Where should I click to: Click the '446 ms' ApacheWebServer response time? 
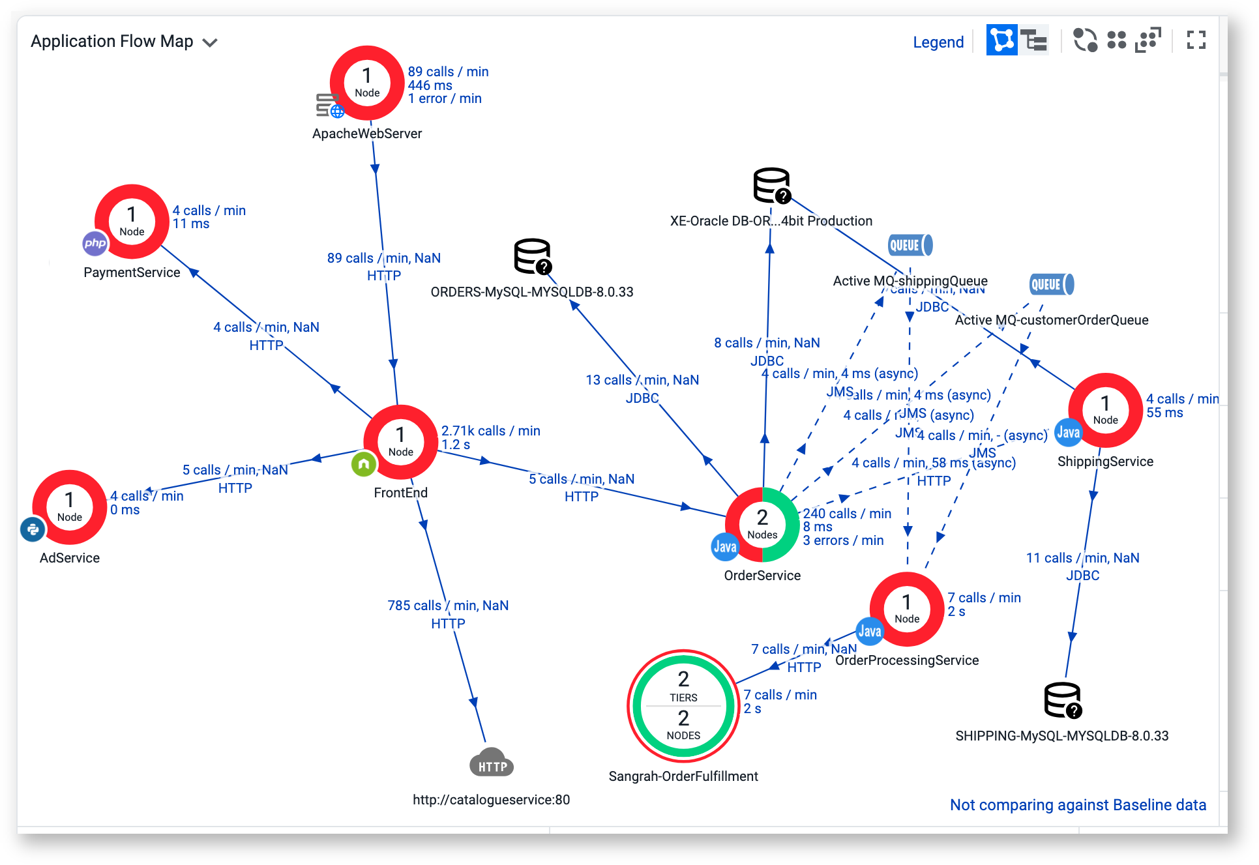430,85
